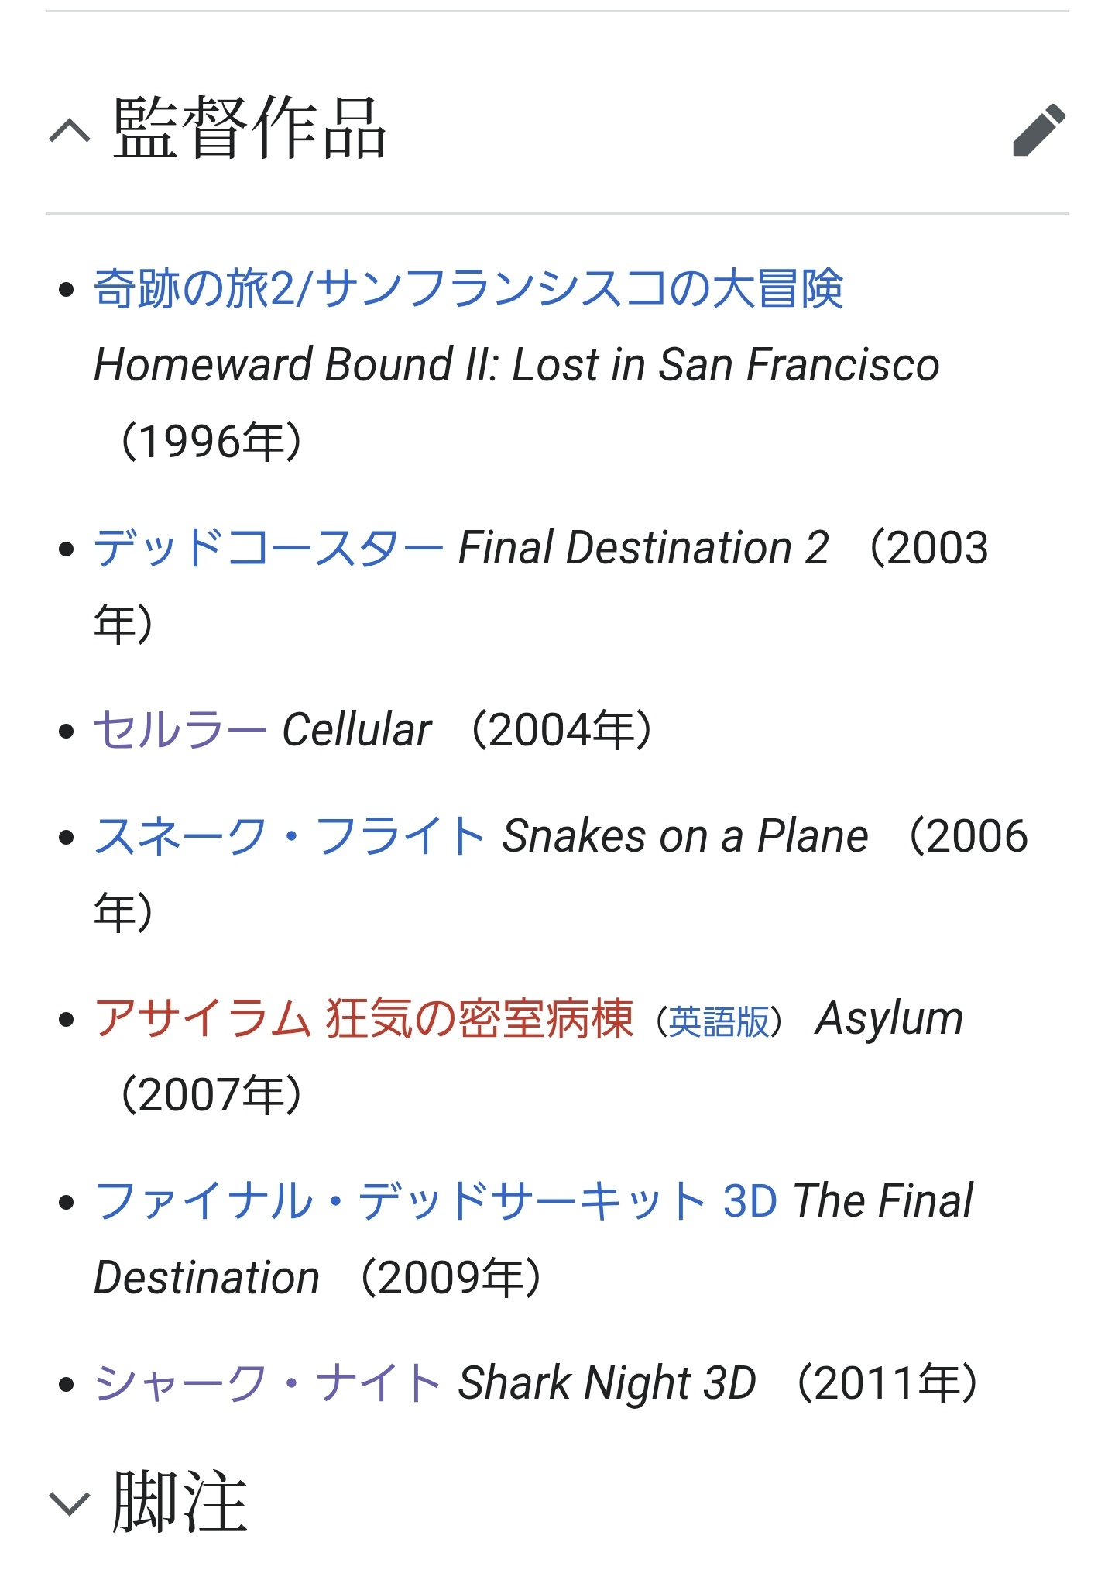
Task: Click the italic Shark Night 3D text
Action: (x=607, y=1383)
